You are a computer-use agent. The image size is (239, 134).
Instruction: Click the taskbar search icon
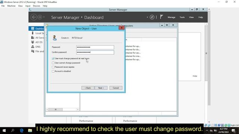pyautogui.click(x=13, y=130)
